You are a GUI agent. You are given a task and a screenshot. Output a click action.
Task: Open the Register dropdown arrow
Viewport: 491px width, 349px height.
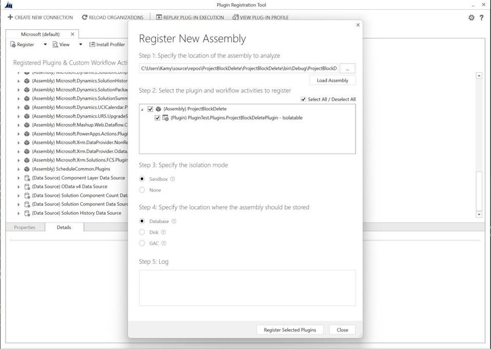[x=45, y=45]
